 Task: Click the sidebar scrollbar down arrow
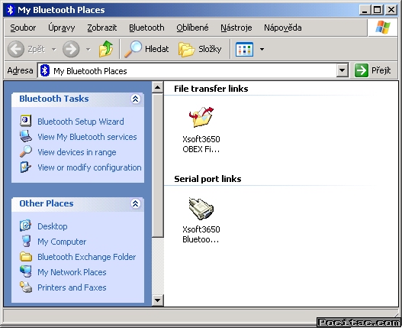coord(157,300)
